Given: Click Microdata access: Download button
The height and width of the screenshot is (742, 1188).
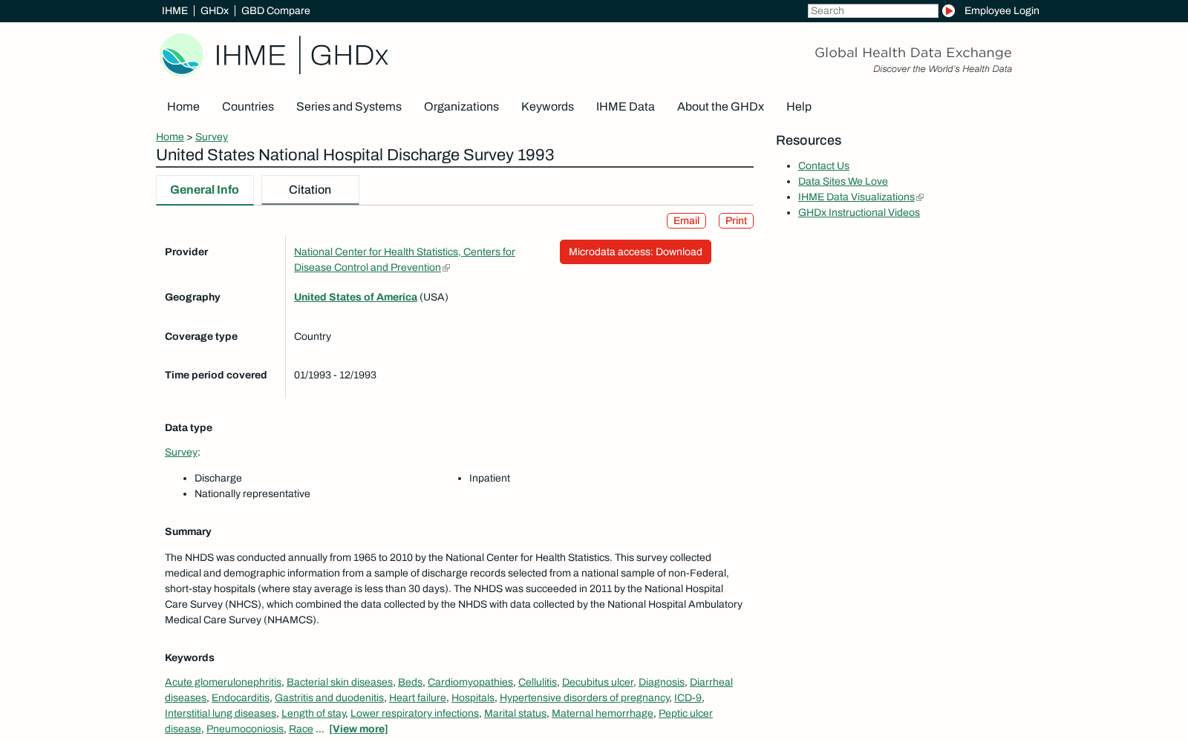Looking at the screenshot, I should point(636,252).
